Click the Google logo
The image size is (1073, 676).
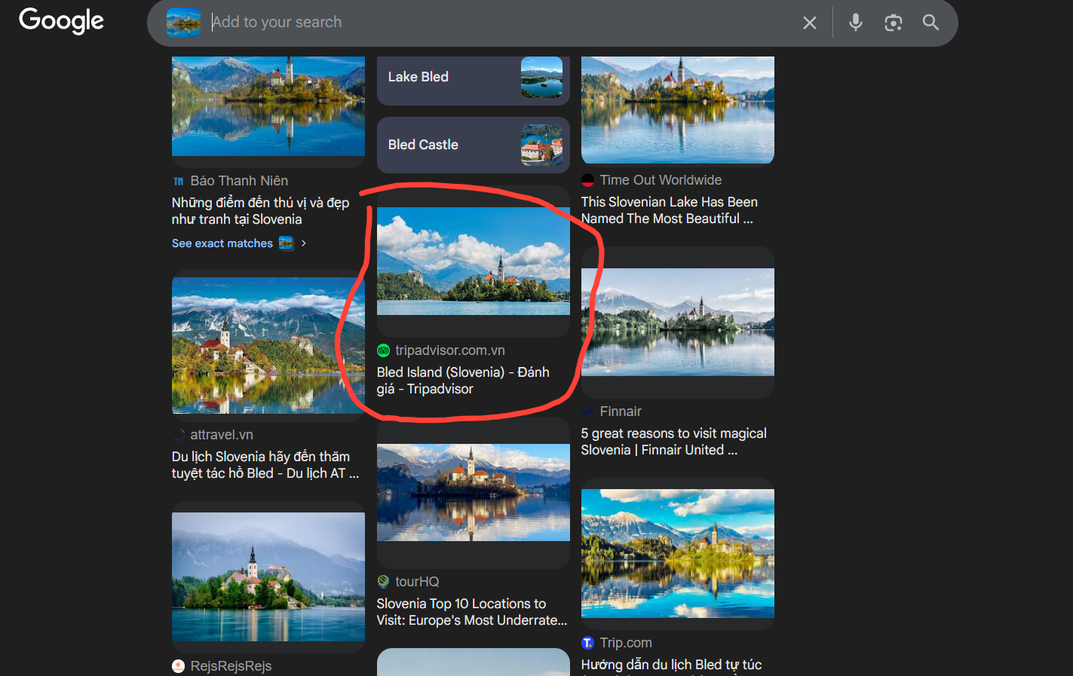tap(62, 21)
